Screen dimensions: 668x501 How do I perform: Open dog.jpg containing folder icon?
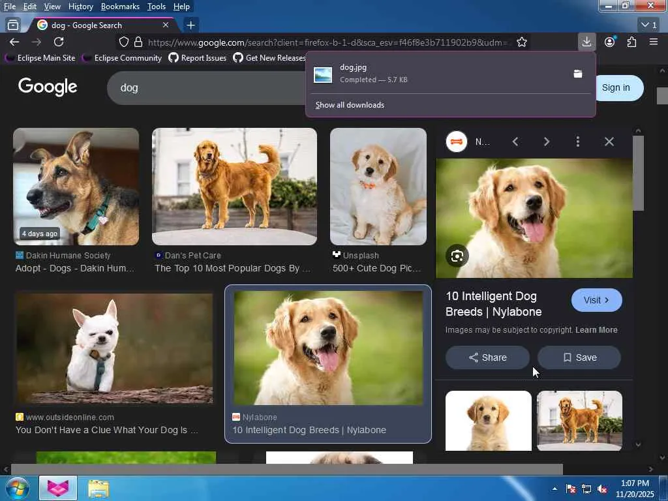pyautogui.click(x=577, y=74)
